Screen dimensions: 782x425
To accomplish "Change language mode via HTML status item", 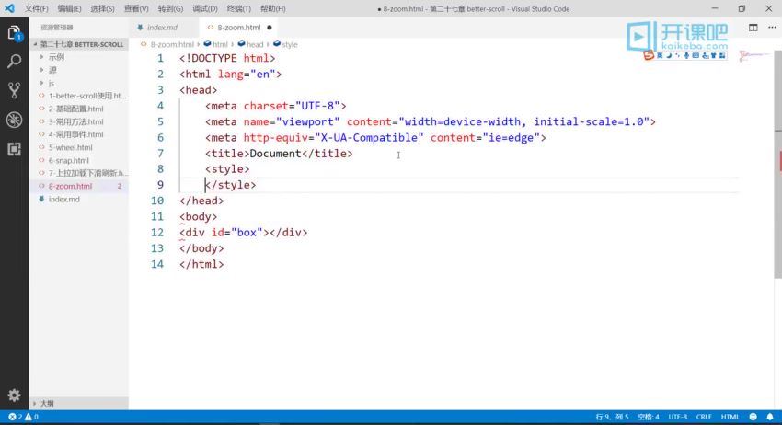I will (x=730, y=417).
